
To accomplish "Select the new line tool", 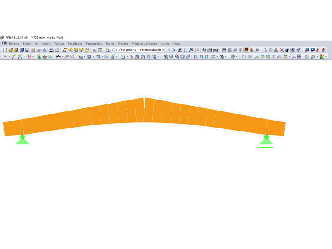I will tap(14, 56).
